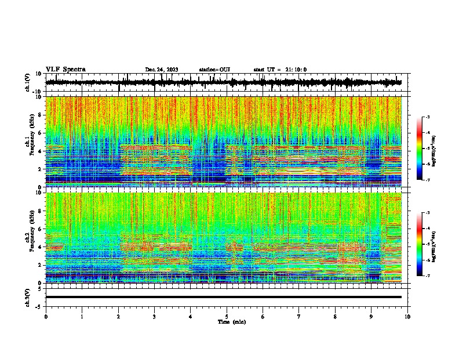
Task: Click time tick label 4 on time axis
Action: point(191,317)
